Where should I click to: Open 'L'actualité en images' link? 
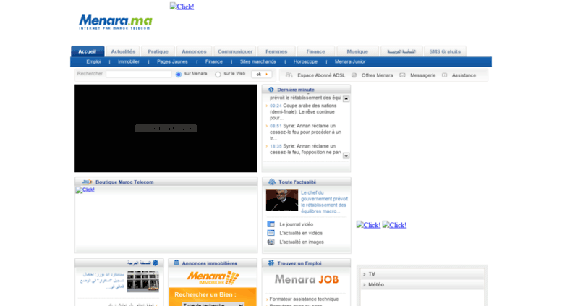[x=302, y=242]
